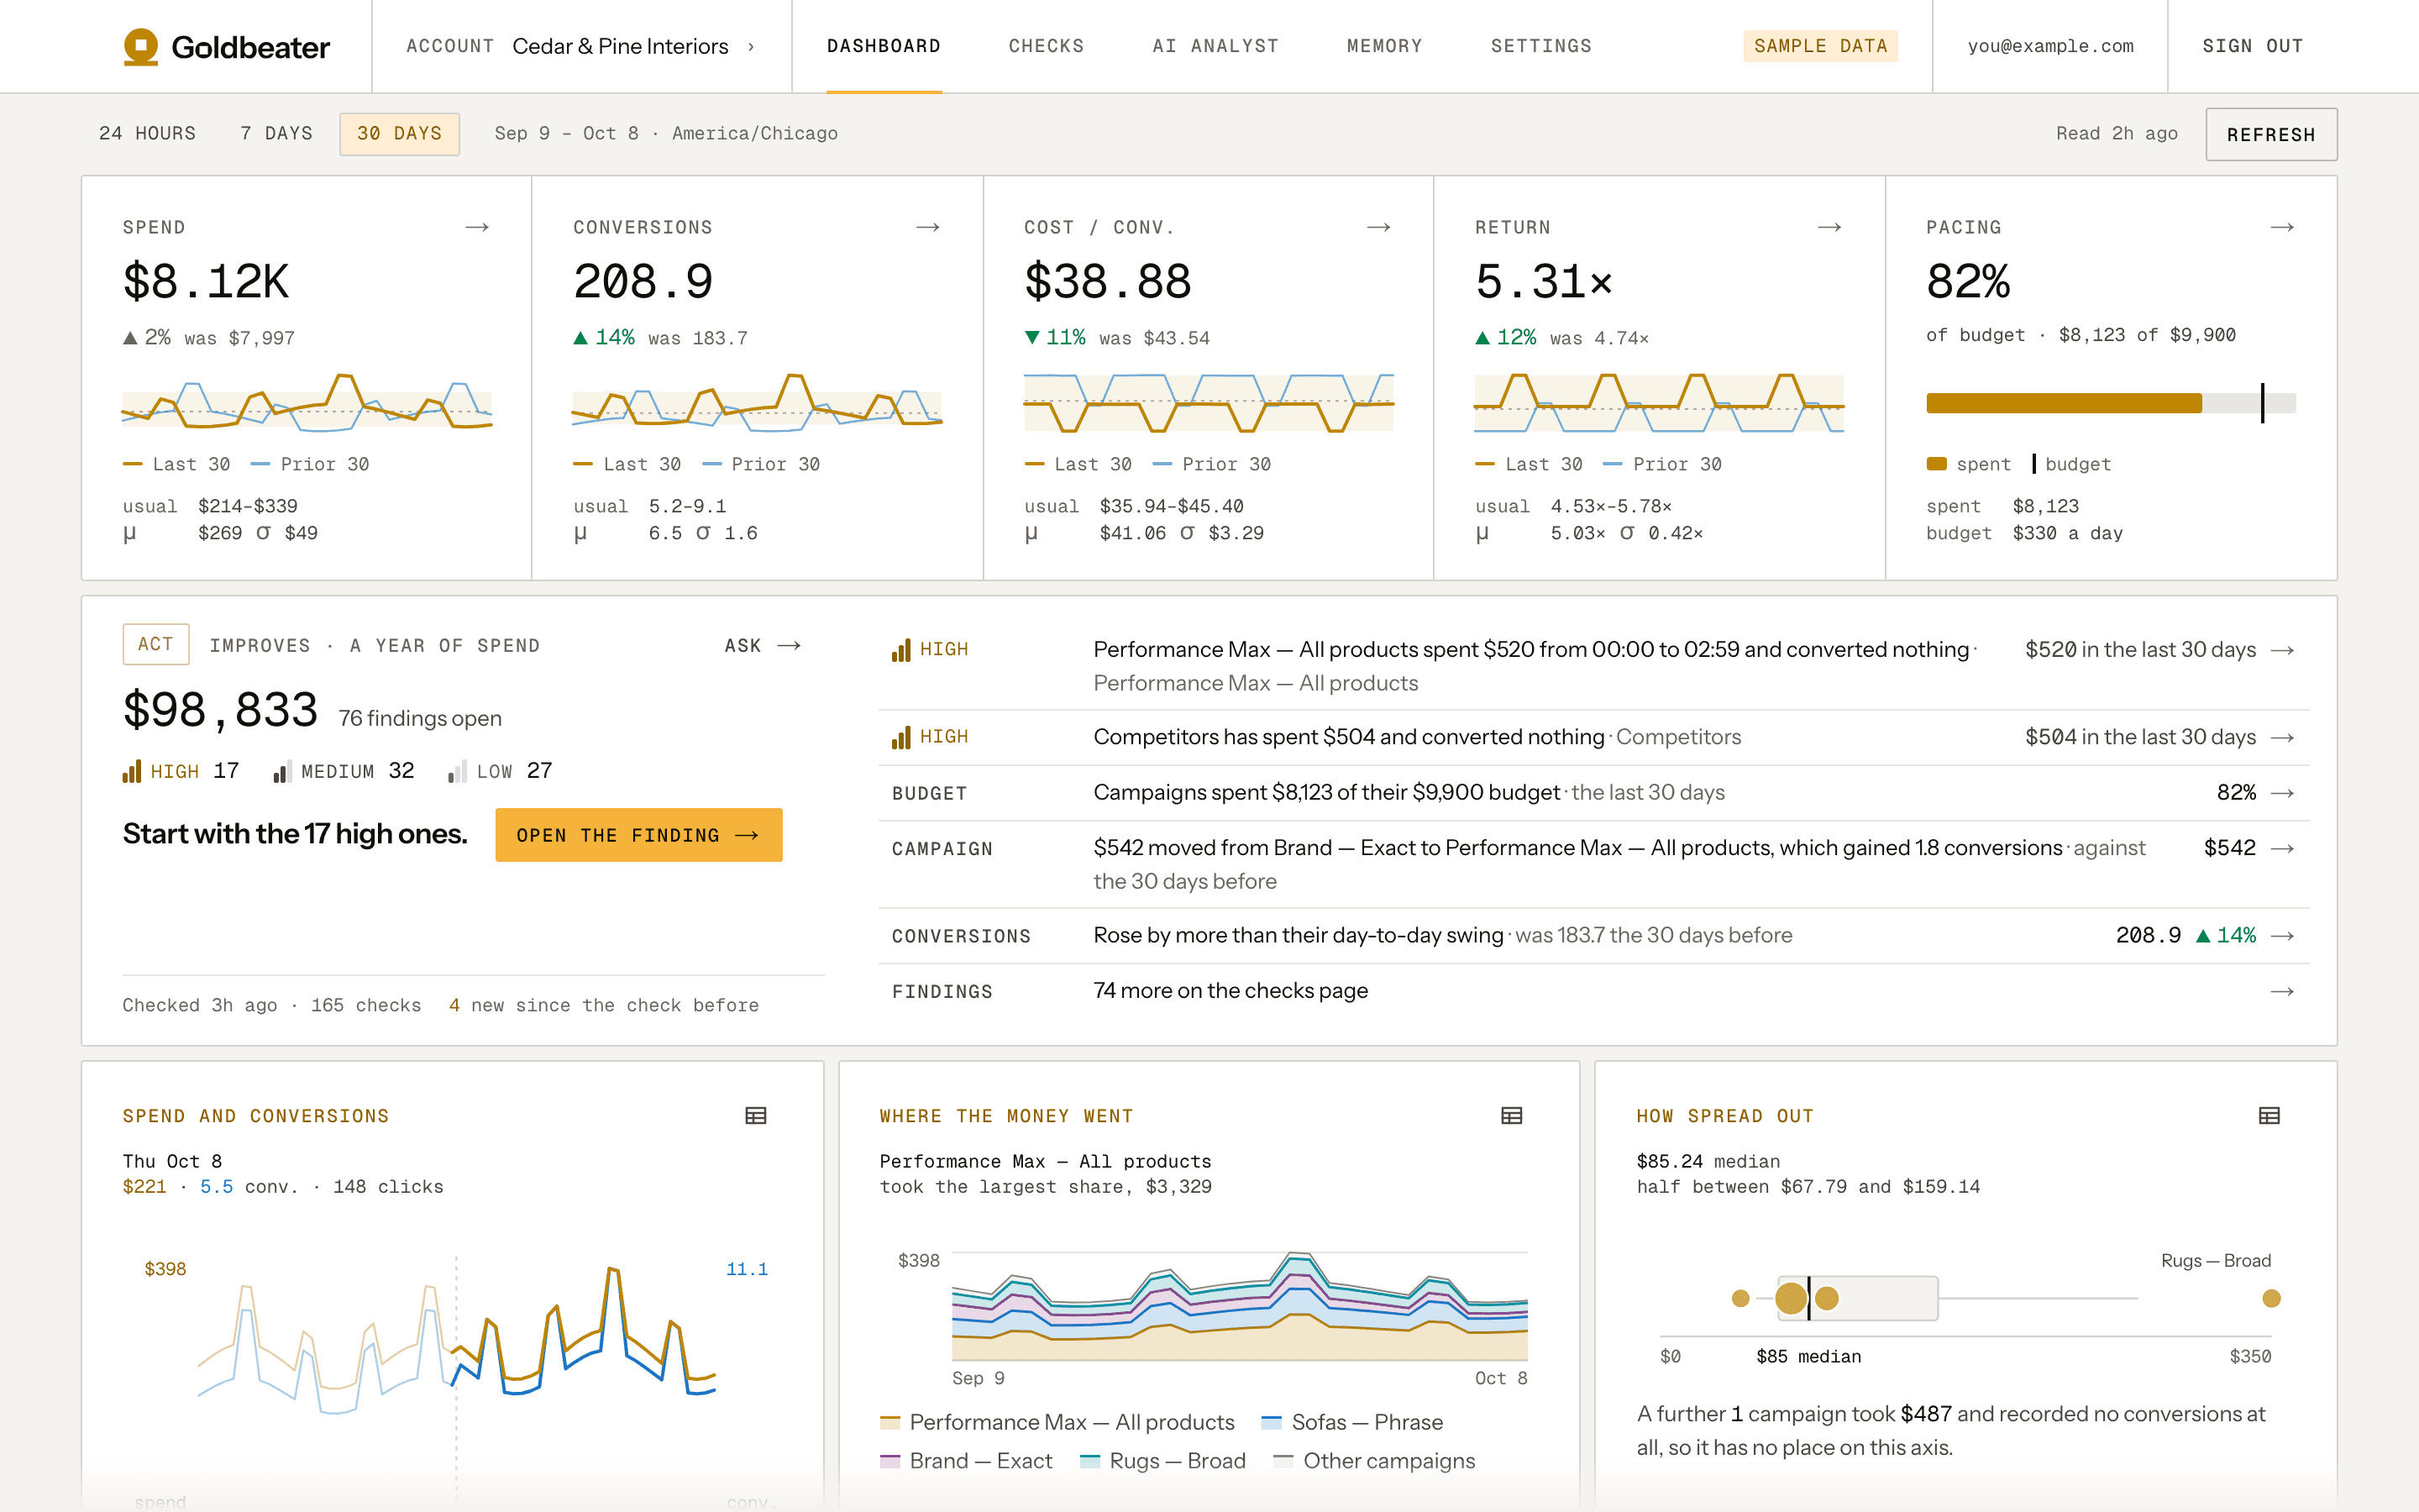The height and width of the screenshot is (1512, 2419).
Task: Open the Spend card arrow
Action: tap(477, 228)
